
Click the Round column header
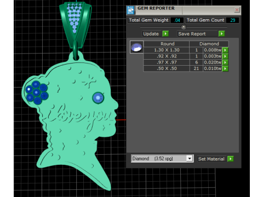167,44
